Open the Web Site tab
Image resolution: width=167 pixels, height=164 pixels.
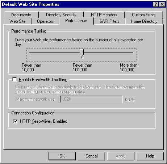[17, 21]
